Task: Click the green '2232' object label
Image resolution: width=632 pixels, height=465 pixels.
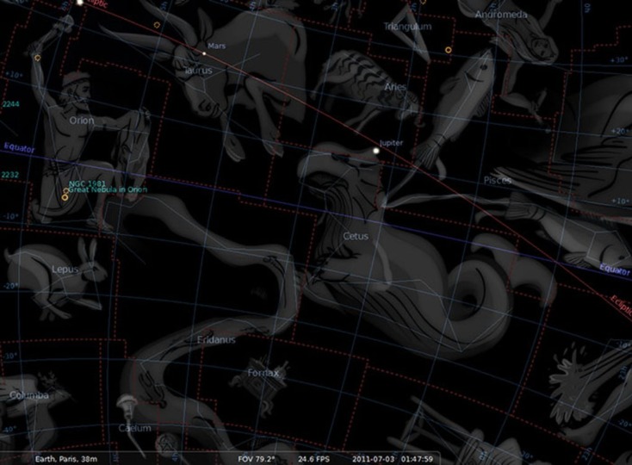Action: (10, 175)
